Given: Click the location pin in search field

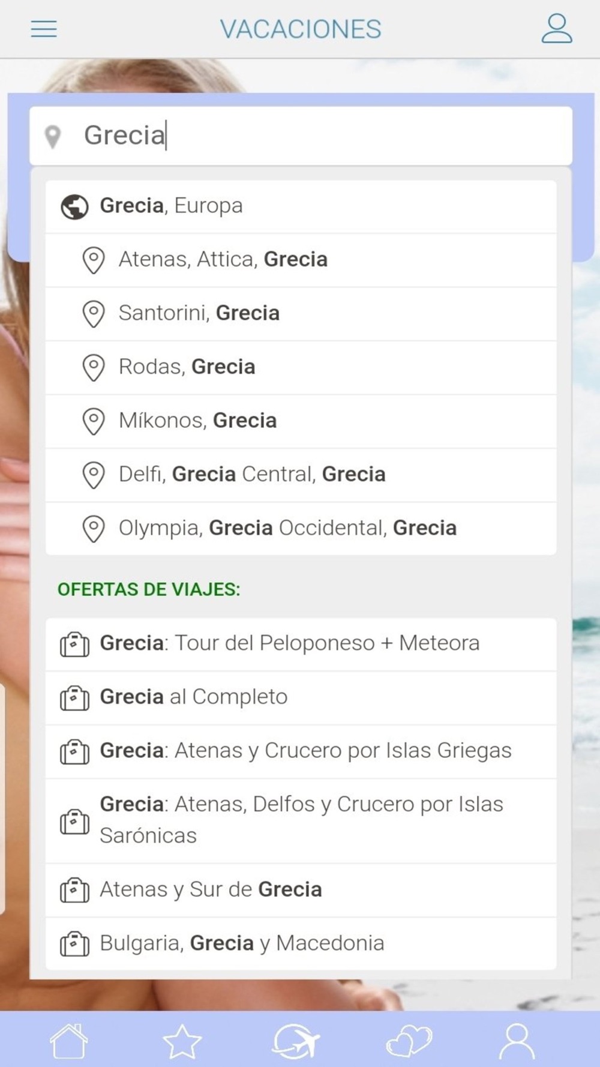Looking at the screenshot, I should [53, 136].
